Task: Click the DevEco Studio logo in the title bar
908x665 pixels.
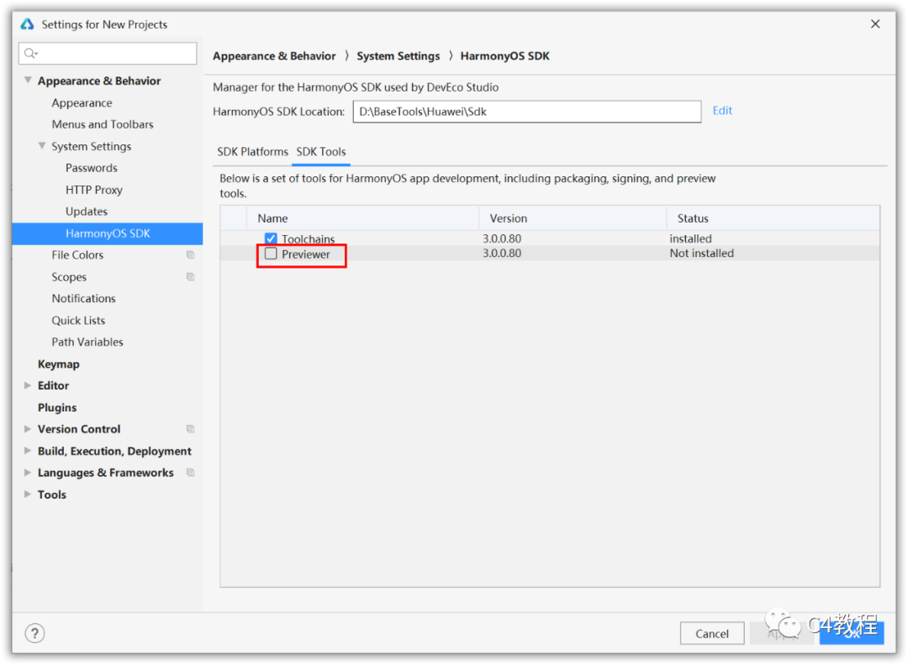Action: [x=27, y=24]
